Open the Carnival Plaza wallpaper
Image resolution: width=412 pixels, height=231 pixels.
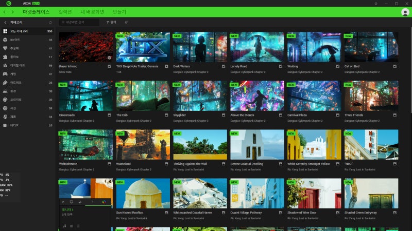point(314,96)
